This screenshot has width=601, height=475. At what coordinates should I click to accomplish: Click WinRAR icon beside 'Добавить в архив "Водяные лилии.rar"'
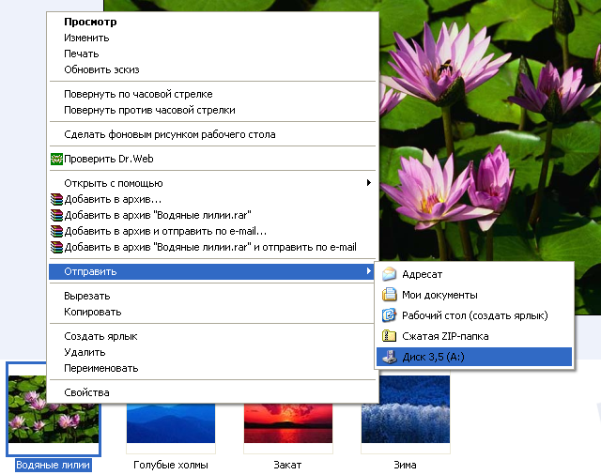[x=56, y=215]
